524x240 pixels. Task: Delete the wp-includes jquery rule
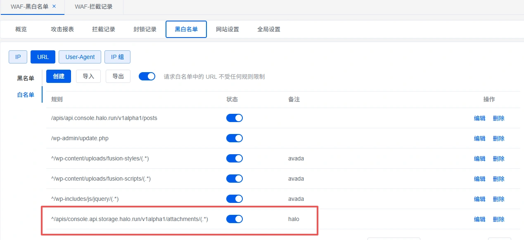point(498,199)
